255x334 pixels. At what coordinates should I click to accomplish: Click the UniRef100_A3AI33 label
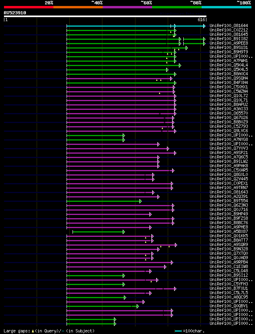point(229,109)
